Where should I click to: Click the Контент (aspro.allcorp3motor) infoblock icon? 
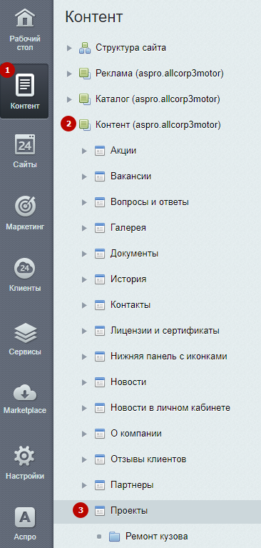(84, 125)
